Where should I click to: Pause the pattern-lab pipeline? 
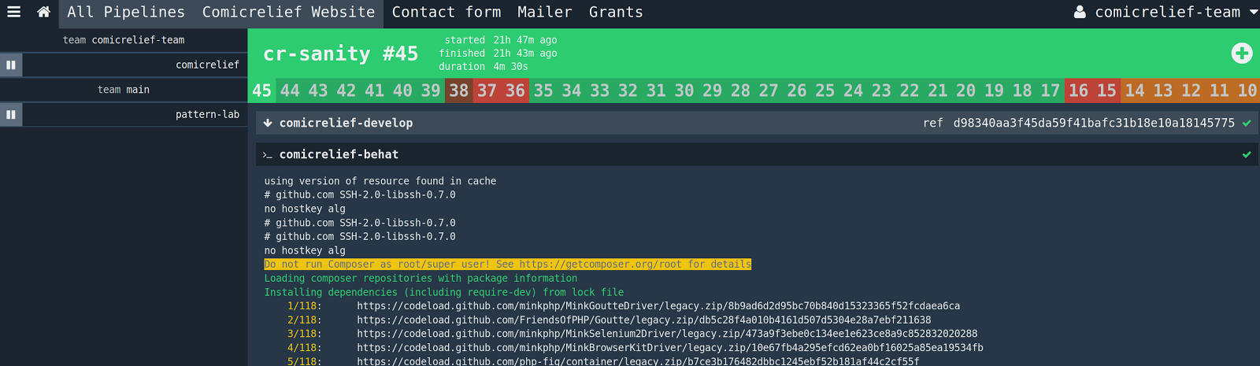pos(11,115)
